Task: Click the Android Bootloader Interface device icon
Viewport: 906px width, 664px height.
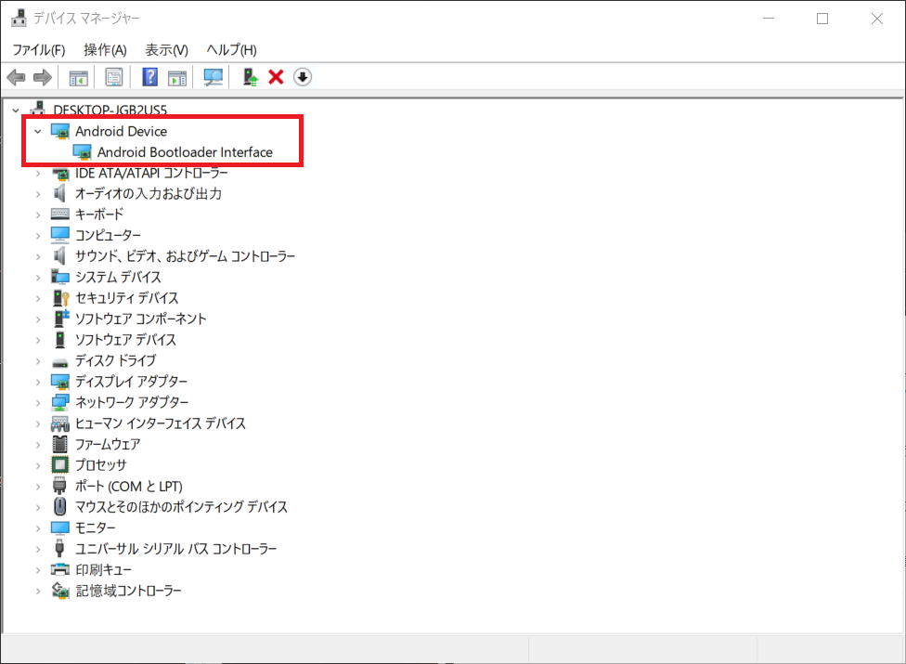Action: click(82, 152)
